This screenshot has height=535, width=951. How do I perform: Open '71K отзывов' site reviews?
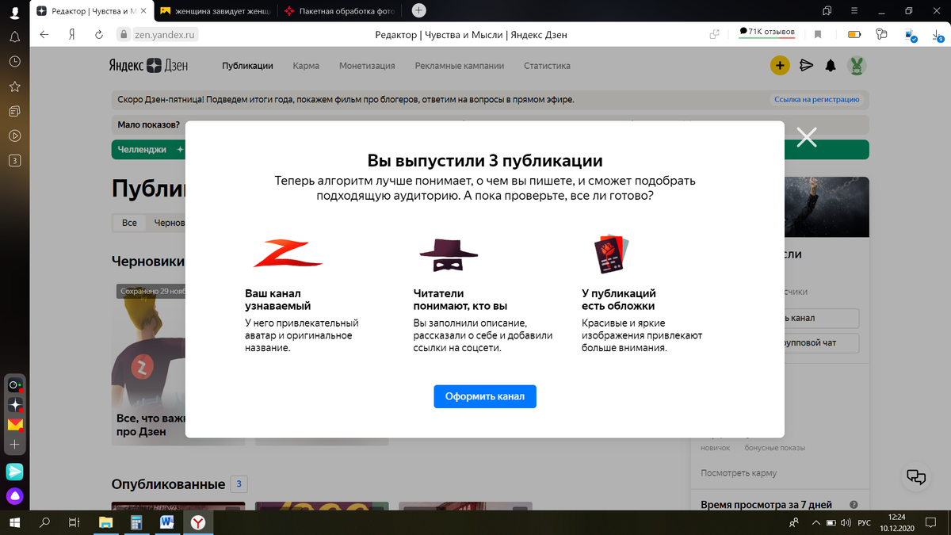click(x=766, y=32)
